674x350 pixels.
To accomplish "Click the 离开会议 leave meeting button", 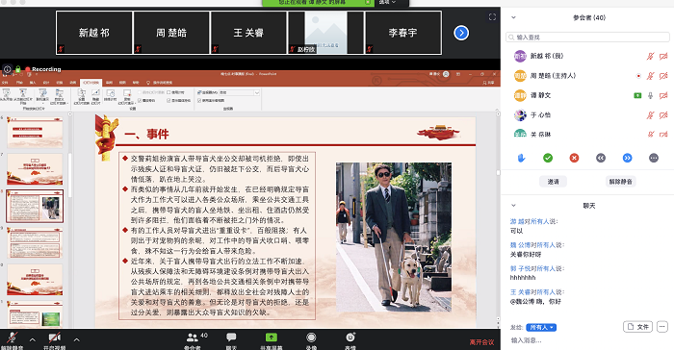I will tap(481, 342).
